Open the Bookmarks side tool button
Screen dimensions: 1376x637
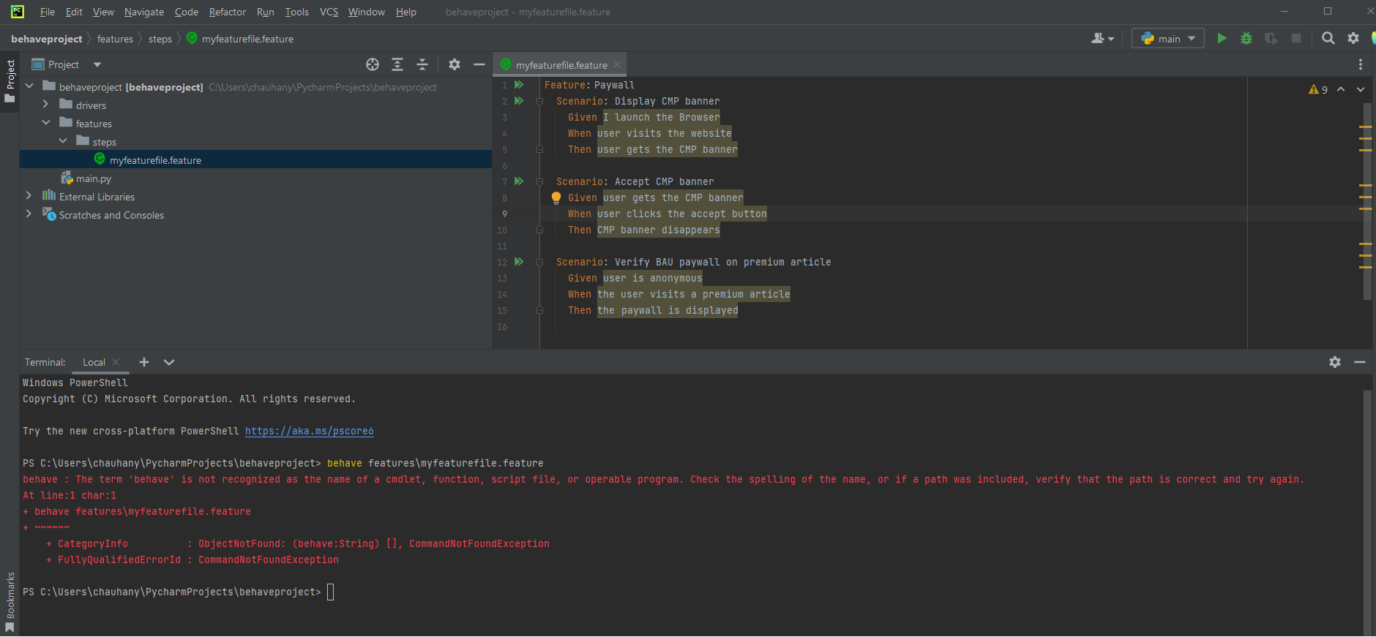pyautogui.click(x=10, y=602)
